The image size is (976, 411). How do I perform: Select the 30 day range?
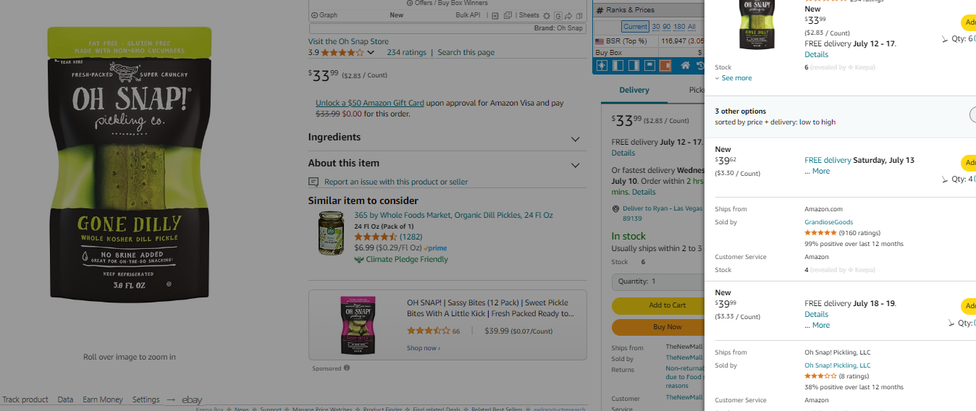[x=656, y=27]
